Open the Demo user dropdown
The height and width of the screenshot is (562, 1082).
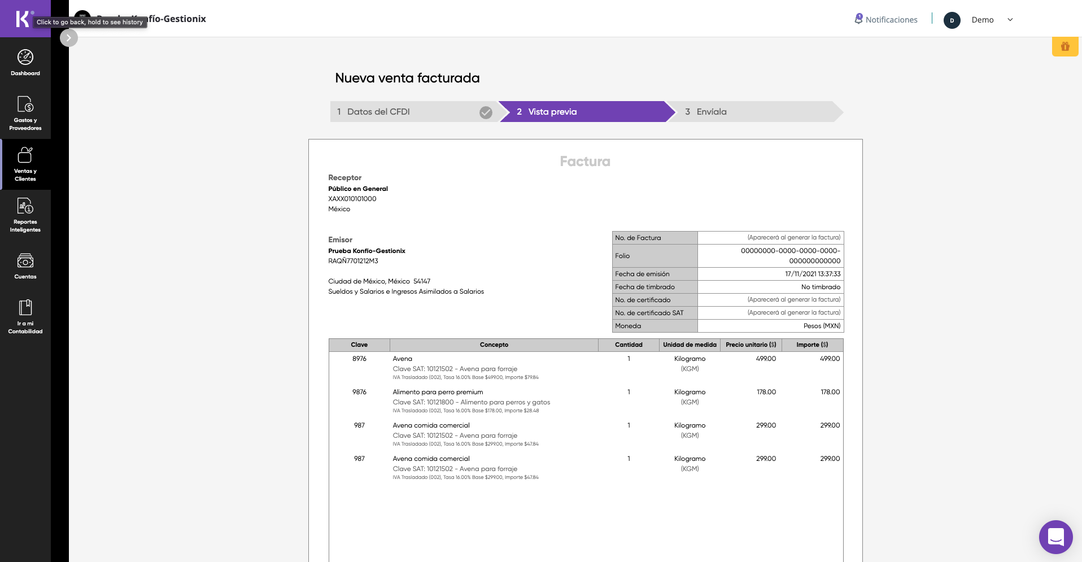1010,20
